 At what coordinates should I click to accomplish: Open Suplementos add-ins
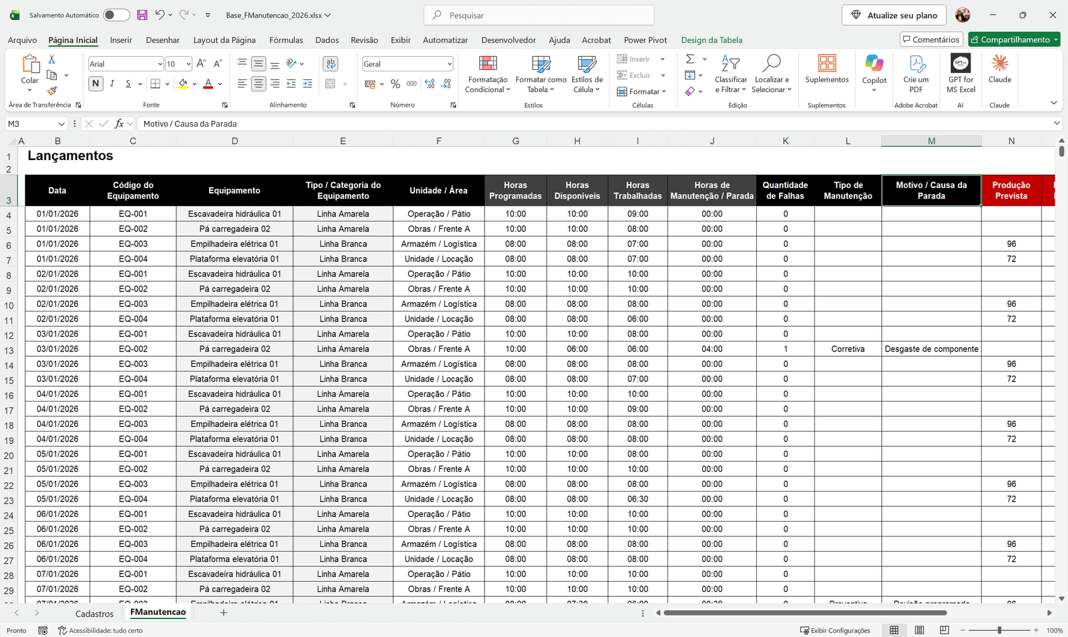pos(827,69)
